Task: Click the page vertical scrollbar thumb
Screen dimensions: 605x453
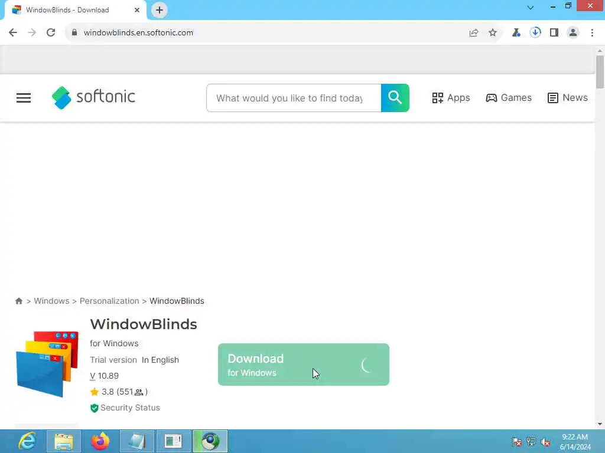Action: [x=600, y=71]
